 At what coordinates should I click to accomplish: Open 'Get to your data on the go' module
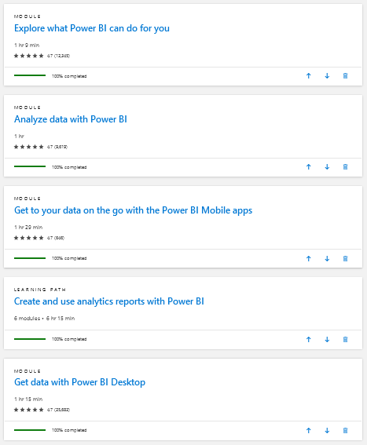pos(133,210)
